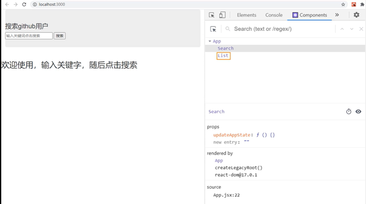Suspend the selected component via stopwatch
The height and width of the screenshot is (204, 366).
(348, 111)
